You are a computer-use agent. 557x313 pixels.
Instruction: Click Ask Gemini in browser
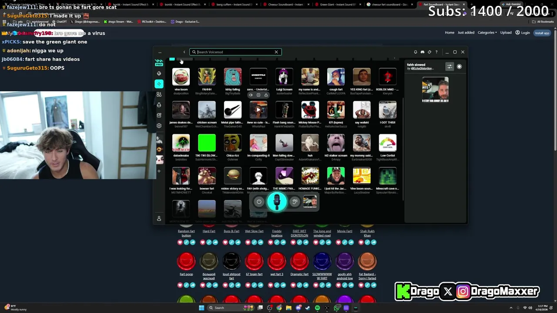511,4
